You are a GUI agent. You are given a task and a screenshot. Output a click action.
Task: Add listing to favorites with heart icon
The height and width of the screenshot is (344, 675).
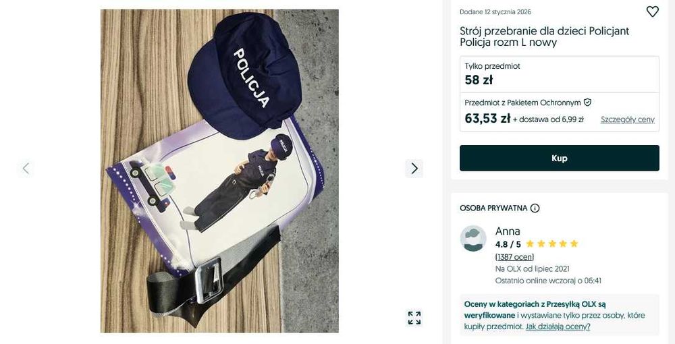point(652,11)
